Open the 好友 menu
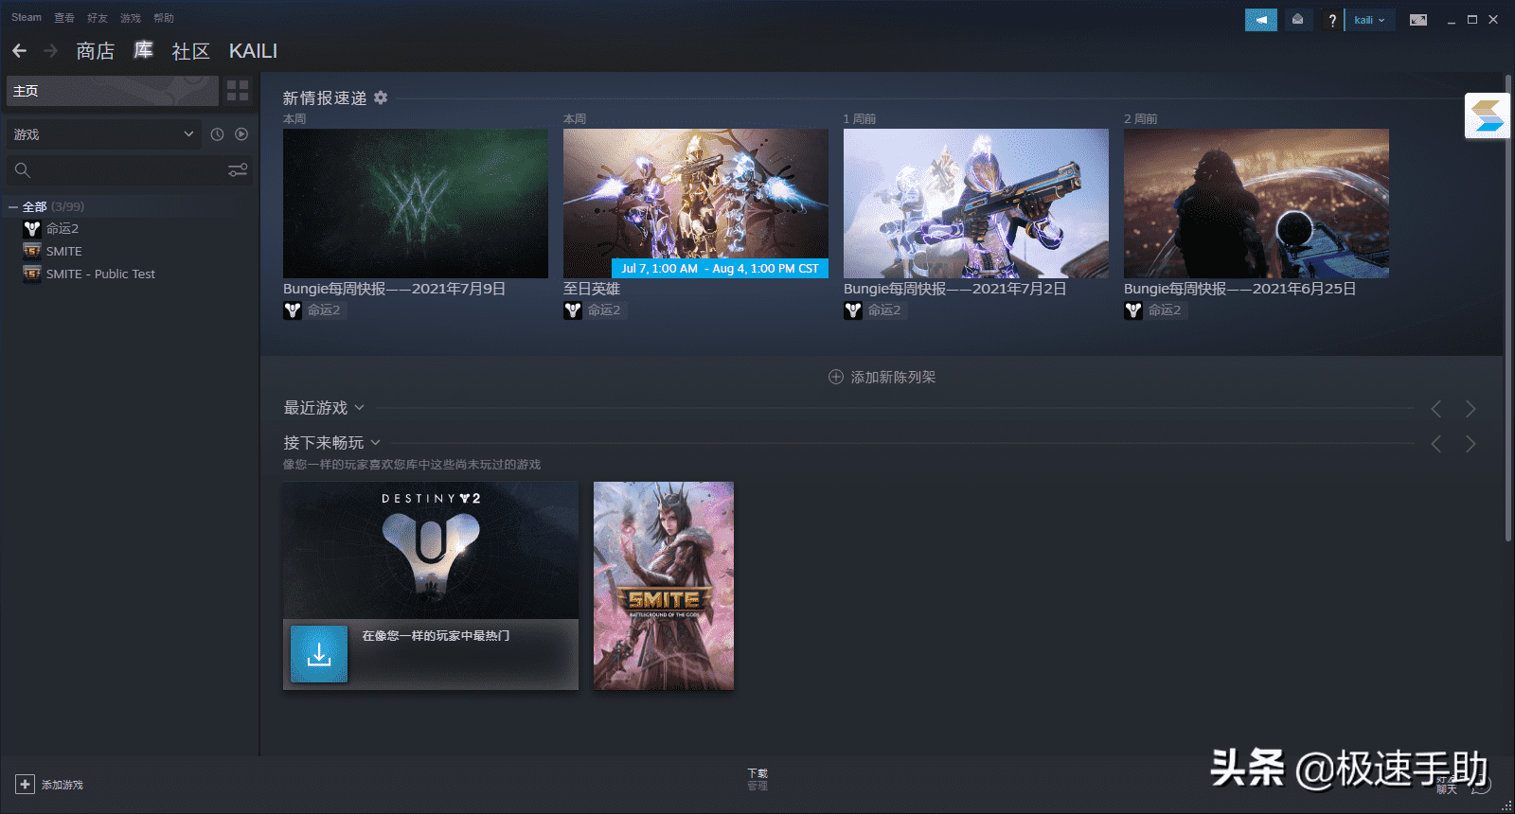 (x=98, y=18)
